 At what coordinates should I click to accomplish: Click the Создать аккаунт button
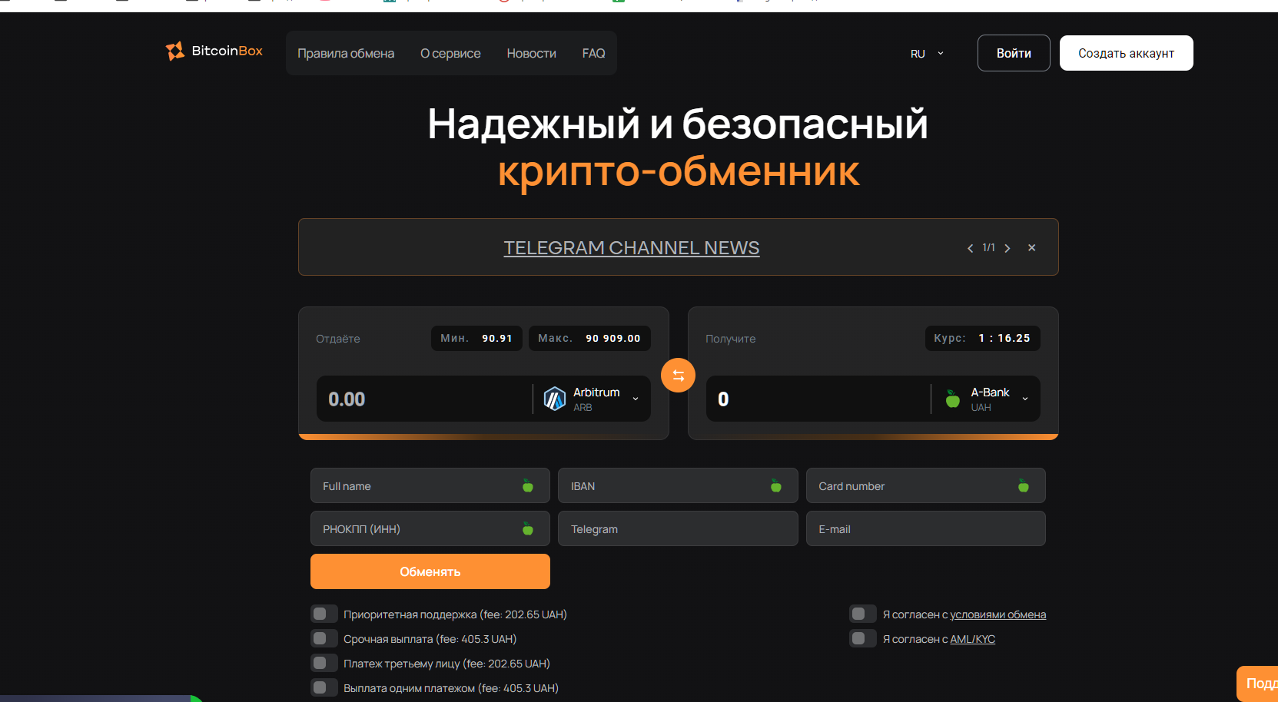1126,53
